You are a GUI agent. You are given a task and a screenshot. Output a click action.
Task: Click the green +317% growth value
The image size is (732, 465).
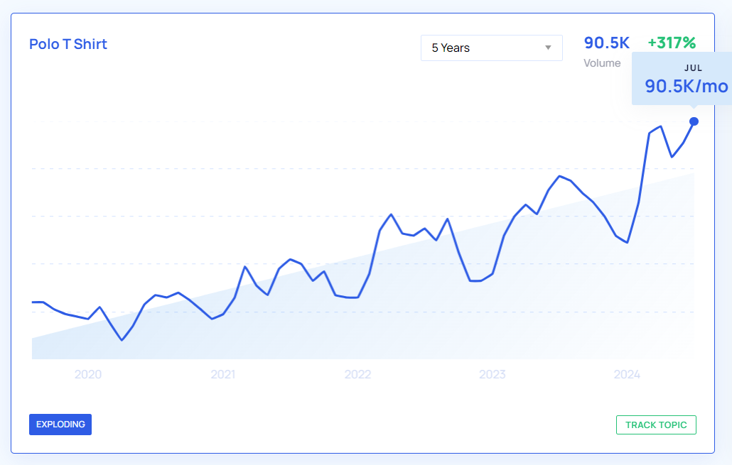[672, 43]
